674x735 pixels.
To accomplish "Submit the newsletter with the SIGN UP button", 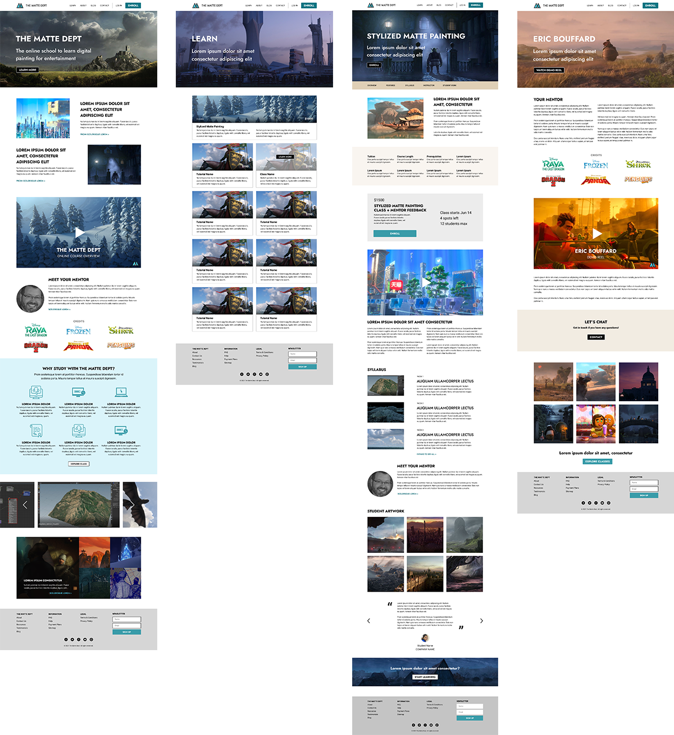I will point(127,632).
